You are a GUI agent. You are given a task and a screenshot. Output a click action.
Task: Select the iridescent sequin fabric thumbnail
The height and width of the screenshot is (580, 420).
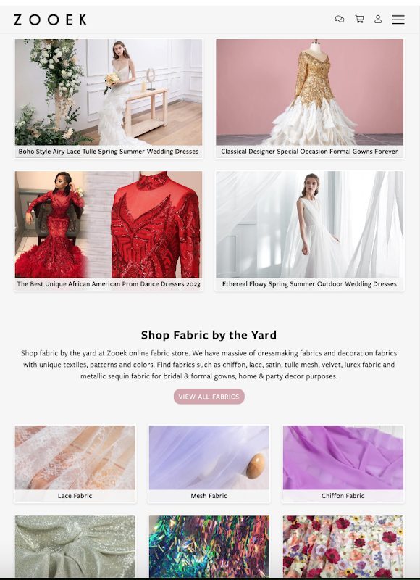click(209, 547)
